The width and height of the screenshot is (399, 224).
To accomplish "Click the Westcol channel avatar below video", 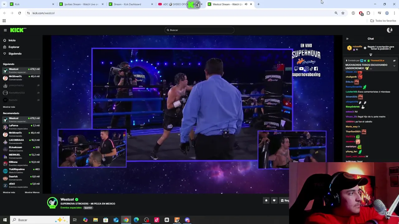I will tap(52, 203).
